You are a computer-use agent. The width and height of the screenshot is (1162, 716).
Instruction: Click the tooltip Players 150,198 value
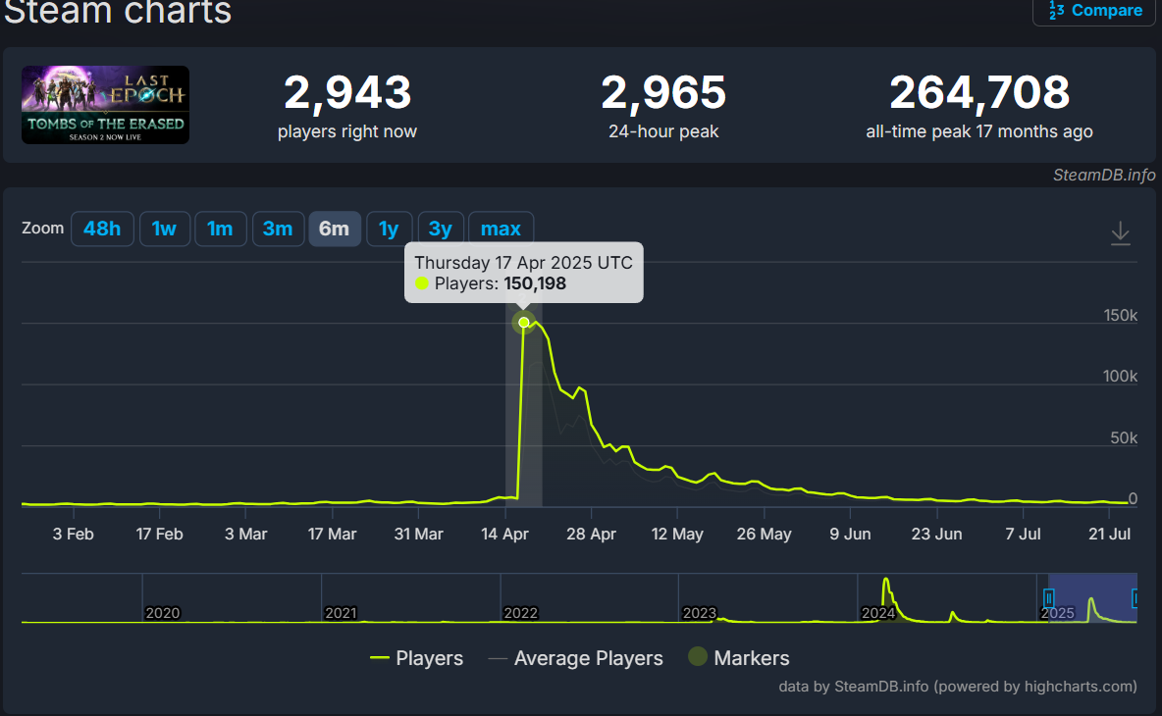pos(535,283)
